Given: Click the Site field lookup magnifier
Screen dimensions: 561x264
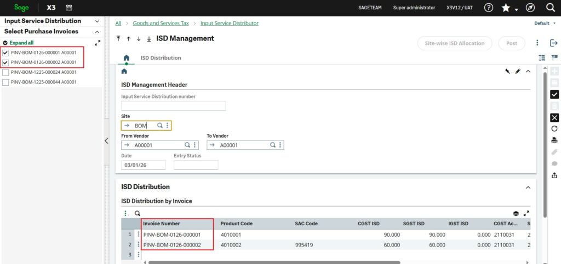Looking at the screenshot, I should coord(160,126).
